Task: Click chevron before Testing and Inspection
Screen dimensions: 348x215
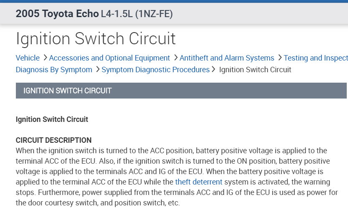Action: pos(280,58)
